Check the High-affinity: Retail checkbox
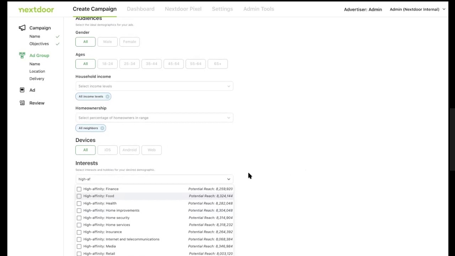The width and height of the screenshot is (455, 256). (79, 254)
